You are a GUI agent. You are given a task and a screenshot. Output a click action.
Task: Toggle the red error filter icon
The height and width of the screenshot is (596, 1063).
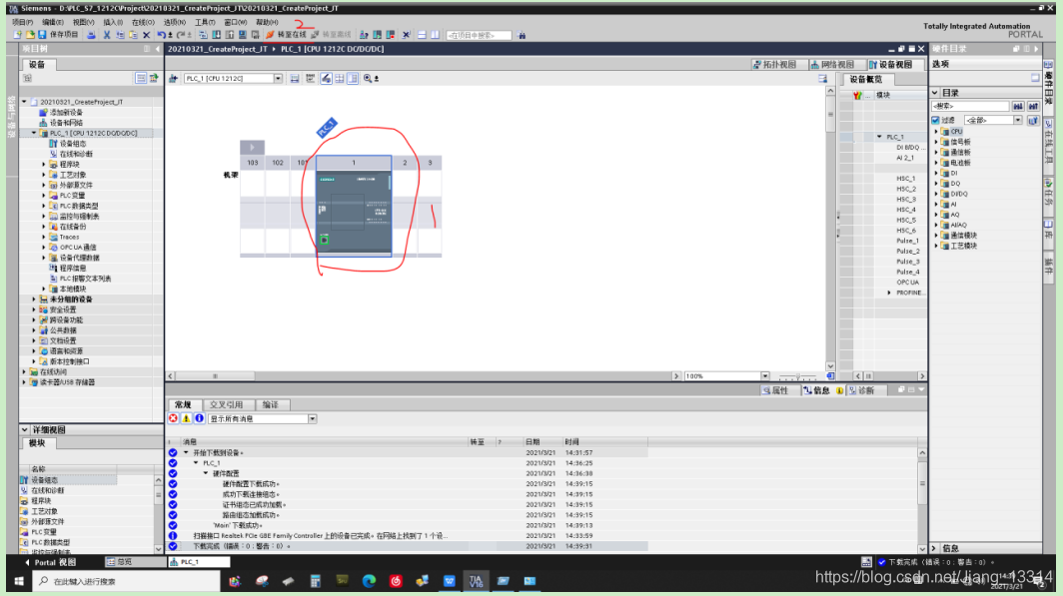(x=174, y=418)
